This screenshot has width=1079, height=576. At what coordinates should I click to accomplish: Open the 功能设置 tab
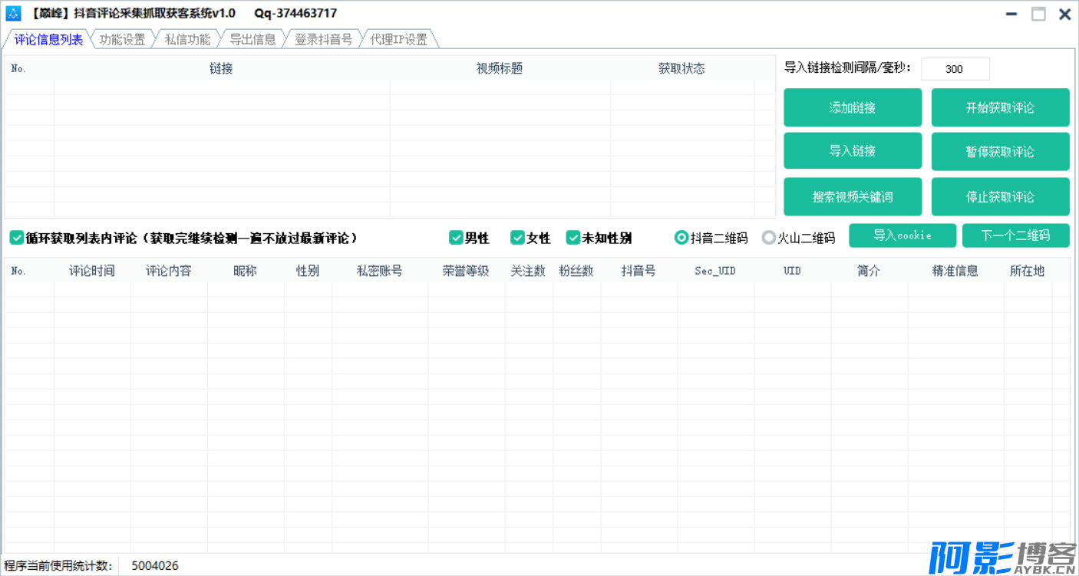pyautogui.click(x=123, y=39)
